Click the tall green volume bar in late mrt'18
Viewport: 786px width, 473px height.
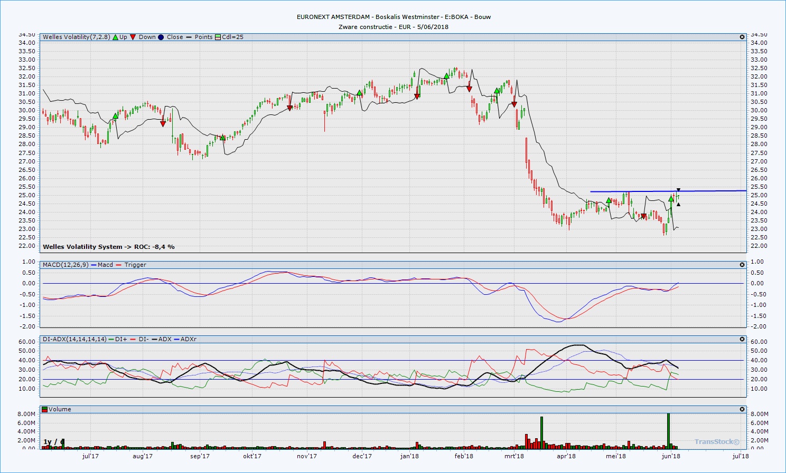point(541,433)
